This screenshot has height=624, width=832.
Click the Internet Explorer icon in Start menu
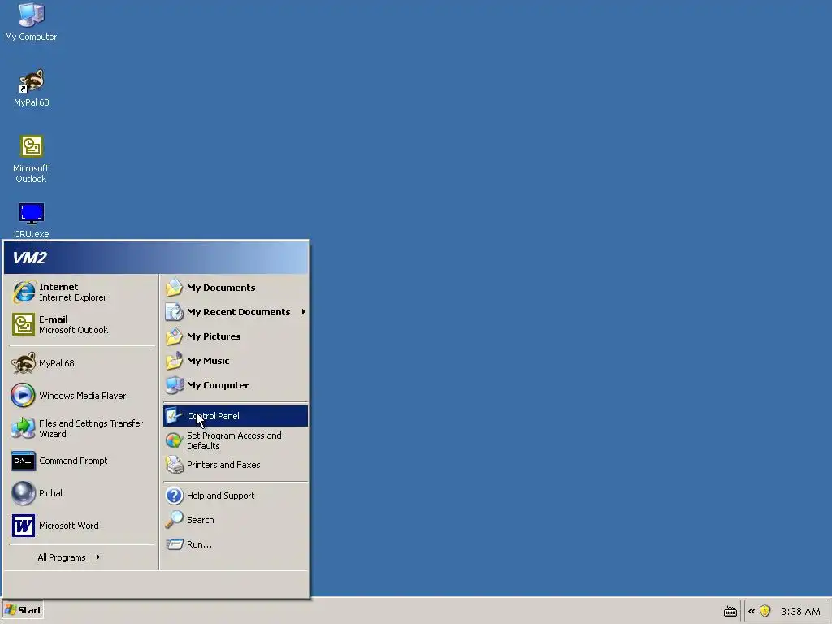pyautogui.click(x=24, y=292)
